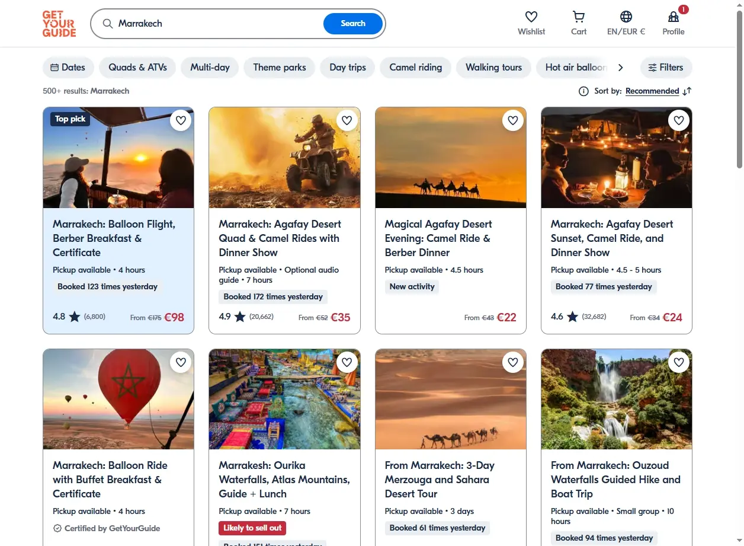This screenshot has width=744, height=546.
Task: Select the Walking tours category chip
Action: [x=493, y=68]
